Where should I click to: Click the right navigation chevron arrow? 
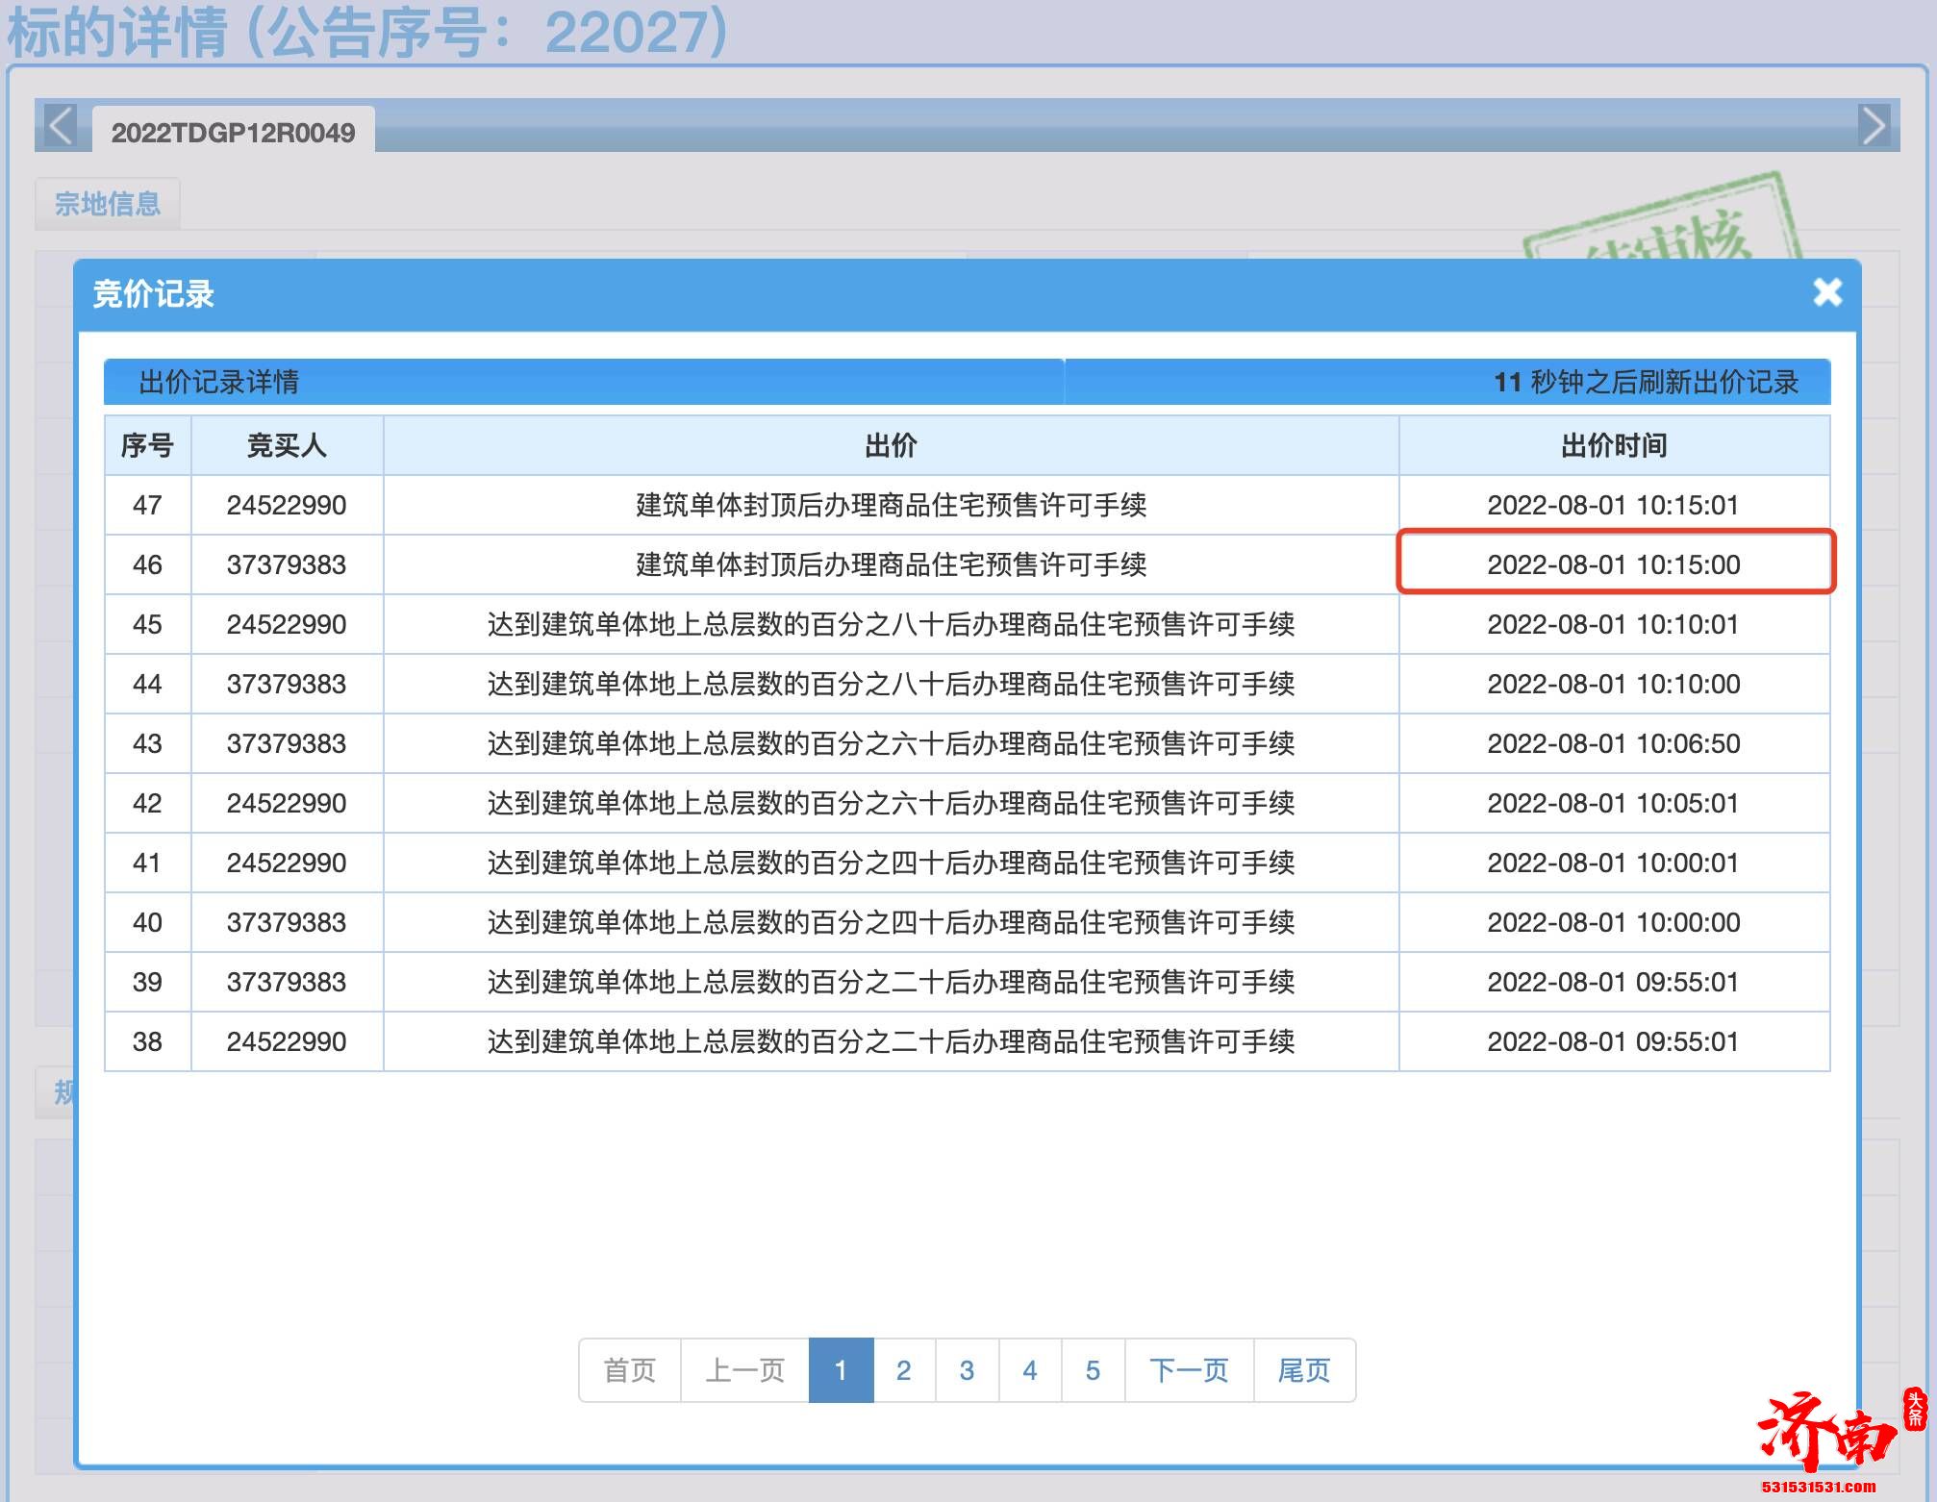coord(1875,127)
